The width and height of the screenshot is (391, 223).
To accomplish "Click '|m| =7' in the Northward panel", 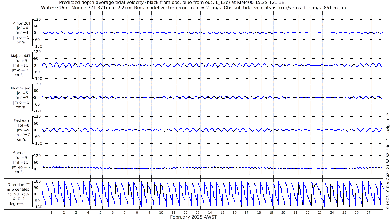I will [x=22, y=98].
